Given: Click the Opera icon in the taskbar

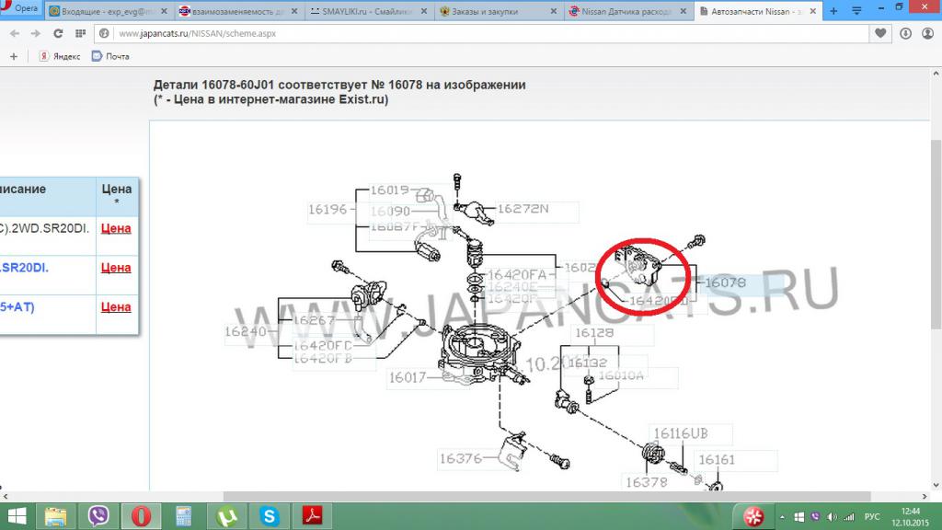Looking at the screenshot, I should [x=141, y=516].
